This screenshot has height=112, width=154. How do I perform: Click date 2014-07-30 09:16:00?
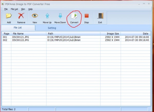coord(137,37)
